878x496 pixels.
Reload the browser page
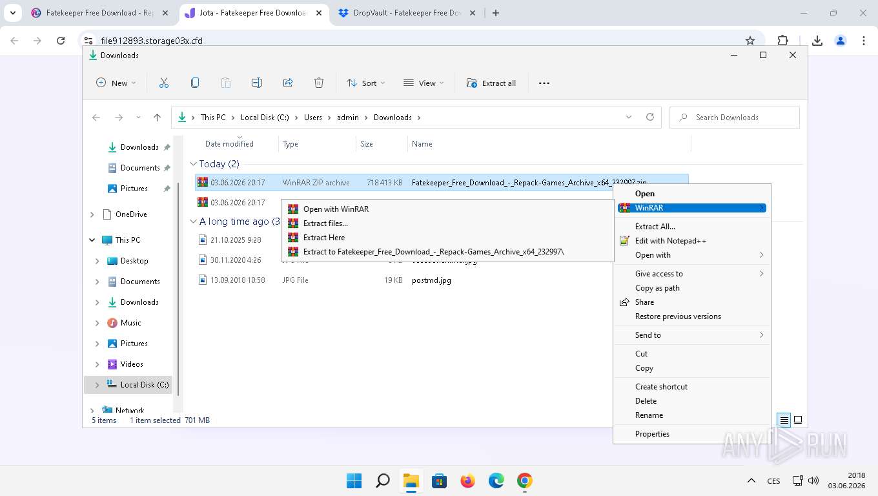61,41
